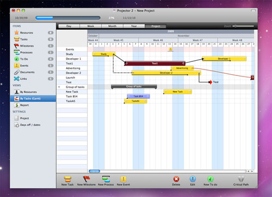Adjust the Zoom slider

(x=235, y=26)
